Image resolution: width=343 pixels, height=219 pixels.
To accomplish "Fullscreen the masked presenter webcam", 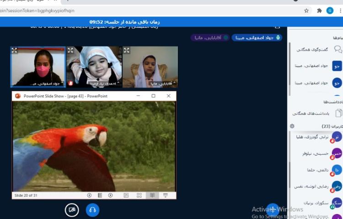I will click(15, 50).
